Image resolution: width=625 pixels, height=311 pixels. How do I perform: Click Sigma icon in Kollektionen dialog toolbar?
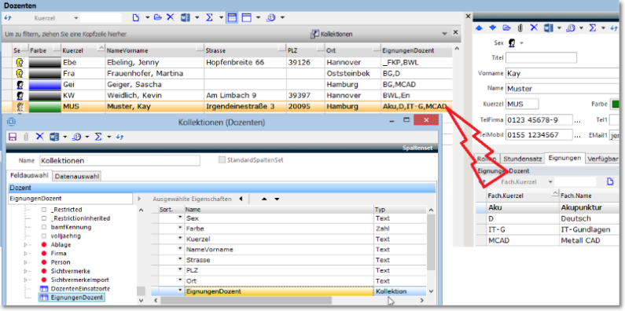coord(98,137)
